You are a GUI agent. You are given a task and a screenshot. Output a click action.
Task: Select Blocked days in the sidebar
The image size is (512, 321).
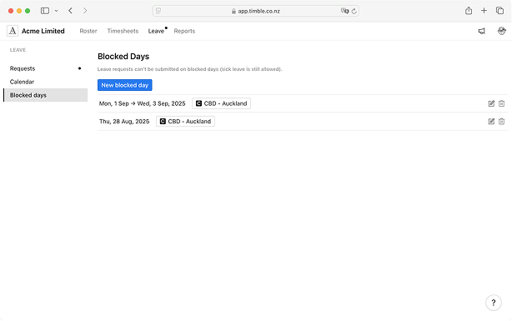point(45,95)
